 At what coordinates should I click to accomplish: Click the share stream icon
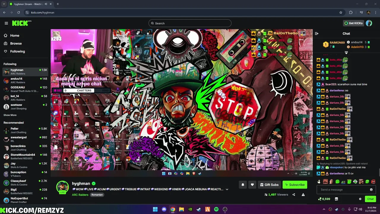294,195
